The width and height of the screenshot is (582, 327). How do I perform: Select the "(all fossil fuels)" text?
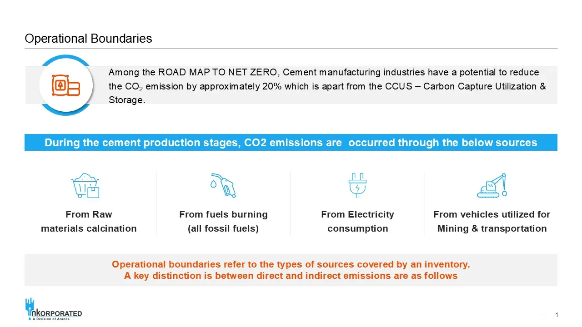[x=223, y=228]
